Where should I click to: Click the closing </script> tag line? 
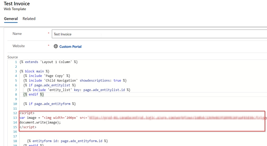click(x=28, y=127)
